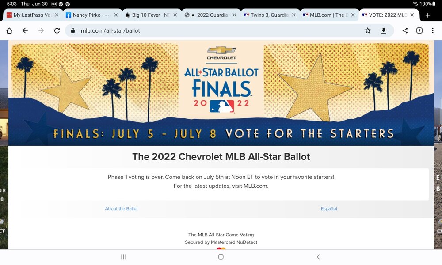
Task: Click the mlb.com/all-star/ballot address field
Action: click(214, 30)
